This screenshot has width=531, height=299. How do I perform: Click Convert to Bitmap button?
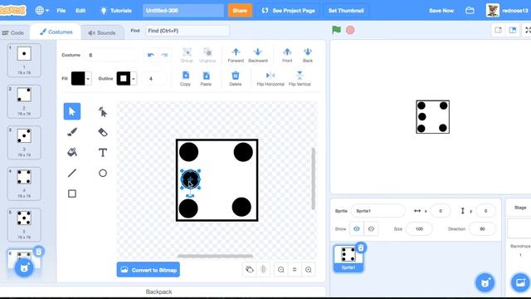(149, 270)
